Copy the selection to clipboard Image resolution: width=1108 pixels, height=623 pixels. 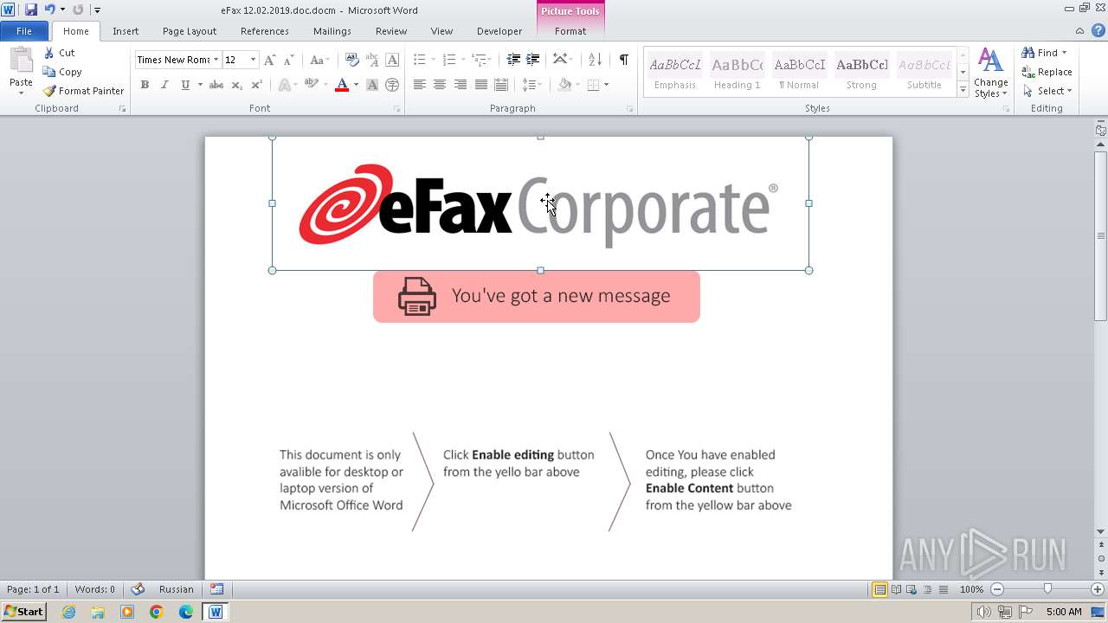[62, 72]
